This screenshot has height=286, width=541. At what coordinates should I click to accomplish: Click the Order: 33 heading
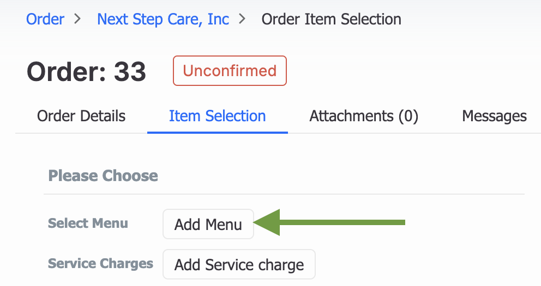point(86,72)
